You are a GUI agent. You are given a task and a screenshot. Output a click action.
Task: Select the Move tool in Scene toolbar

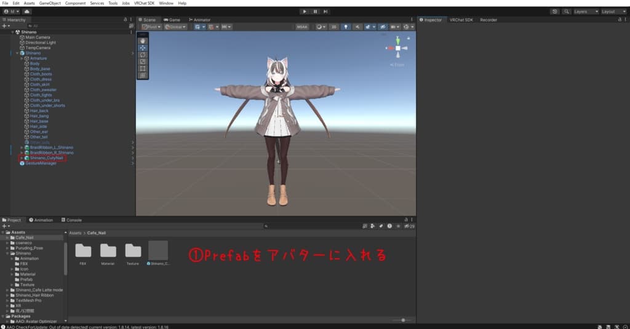pyautogui.click(x=143, y=48)
